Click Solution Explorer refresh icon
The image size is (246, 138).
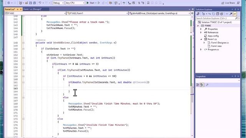point(214,14)
